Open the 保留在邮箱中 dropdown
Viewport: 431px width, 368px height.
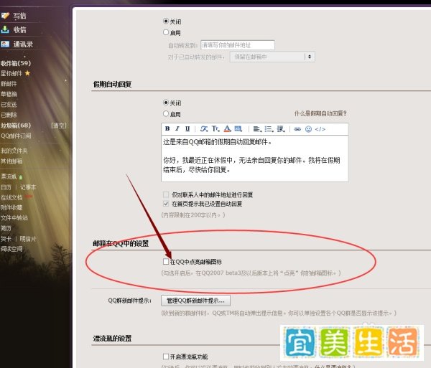[272, 57]
